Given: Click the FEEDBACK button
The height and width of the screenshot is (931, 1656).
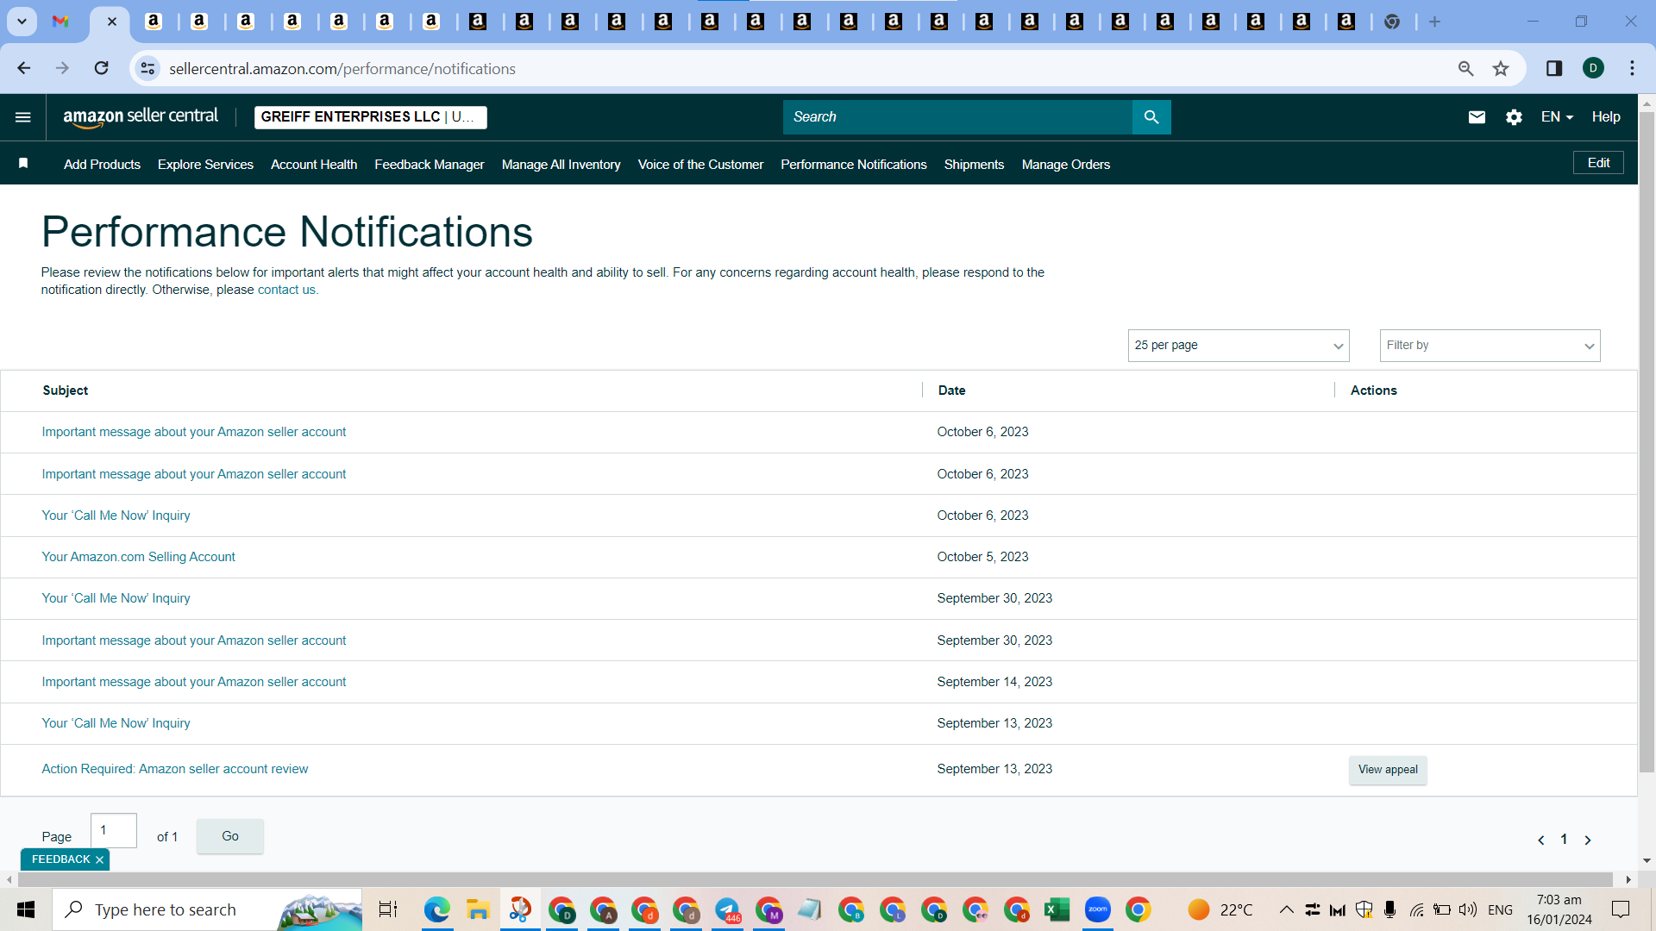Looking at the screenshot, I should point(60,859).
